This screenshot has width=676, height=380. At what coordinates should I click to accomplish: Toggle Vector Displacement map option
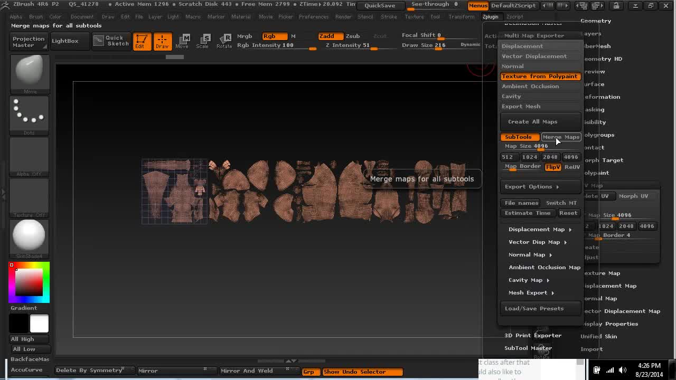[x=540, y=56]
